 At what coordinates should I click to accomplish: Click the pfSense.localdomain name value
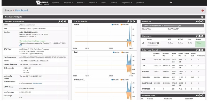click(27, 25)
